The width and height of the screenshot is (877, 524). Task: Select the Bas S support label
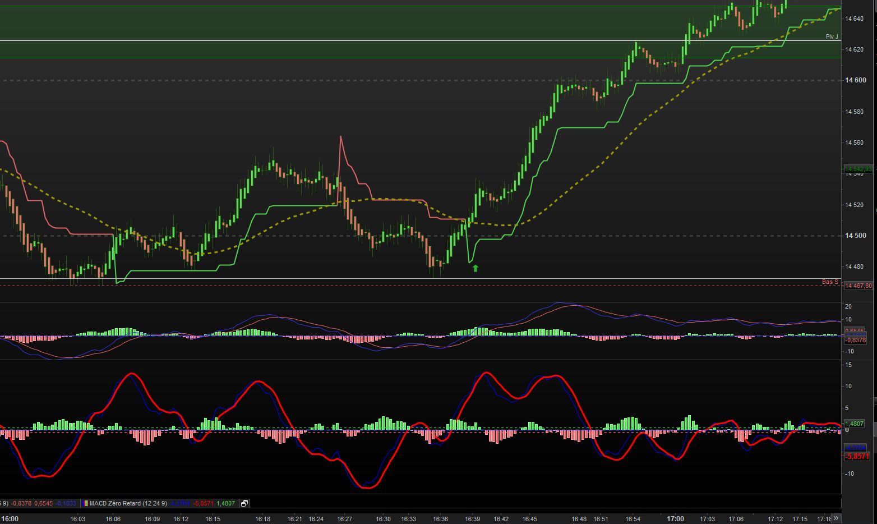pos(830,282)
